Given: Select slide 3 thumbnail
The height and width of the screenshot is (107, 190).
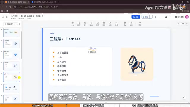Looking at the screenshot, I should pos(12,44).
